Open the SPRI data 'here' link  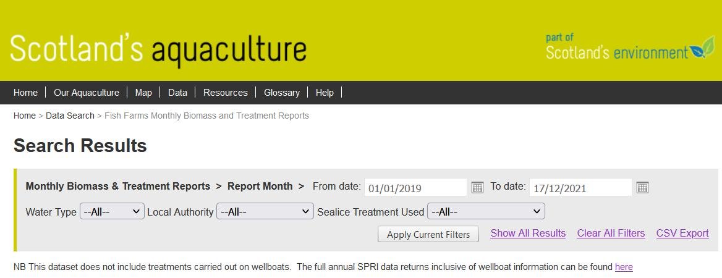coord(624,267)
